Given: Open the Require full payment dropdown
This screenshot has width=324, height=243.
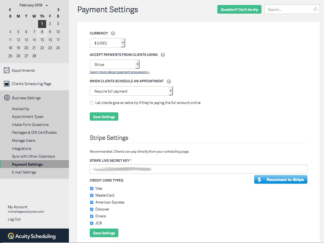Looking at the screenshot, I should pos(131,91).
